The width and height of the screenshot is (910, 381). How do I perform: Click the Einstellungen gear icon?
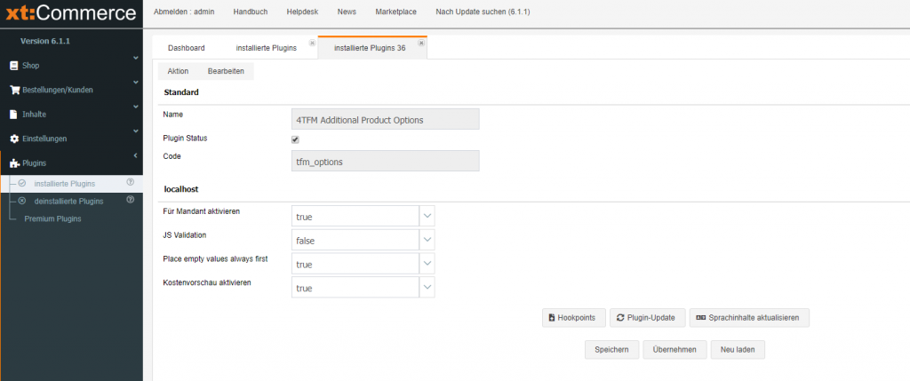click(x=13, y=139)
